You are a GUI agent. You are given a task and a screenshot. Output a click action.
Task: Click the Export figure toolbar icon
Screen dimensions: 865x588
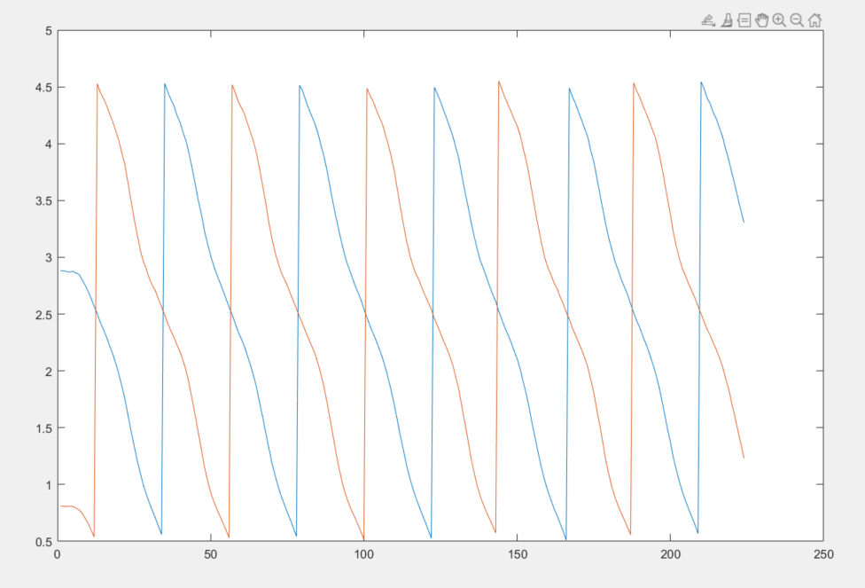(706, 20)
